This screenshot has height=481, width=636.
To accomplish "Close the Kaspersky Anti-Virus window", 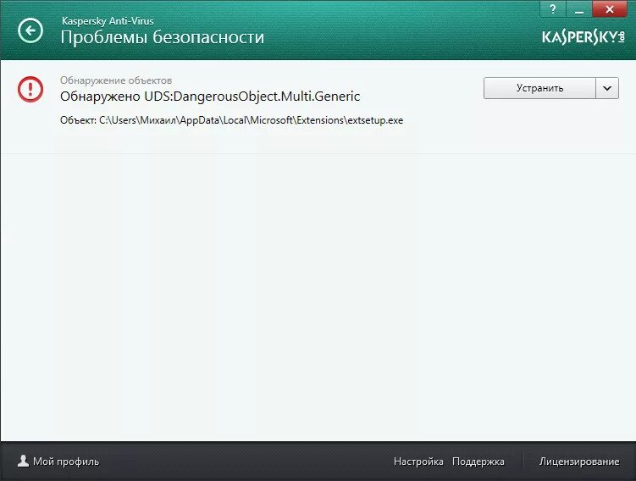I will click(609, 9).
